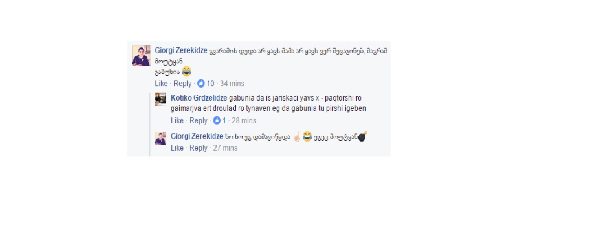The width and height of the screenshot is (610, 241).
Task: Like the reply posted 27 mins ago
Action: tap(177, 148)
